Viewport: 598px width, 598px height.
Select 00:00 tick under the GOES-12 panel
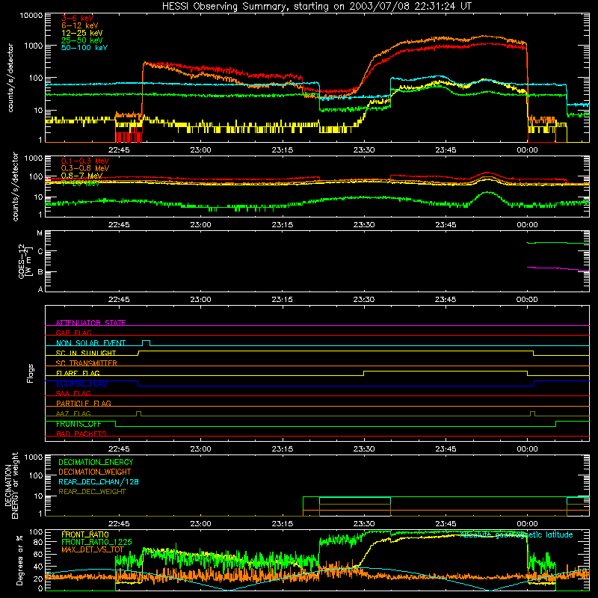pos(527,300)
